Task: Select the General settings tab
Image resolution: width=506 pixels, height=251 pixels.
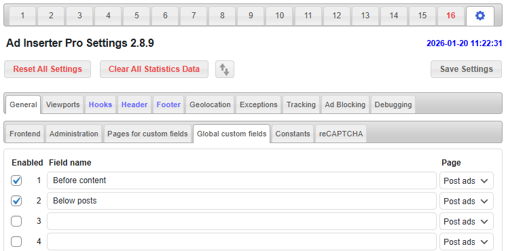Action: 23,104
